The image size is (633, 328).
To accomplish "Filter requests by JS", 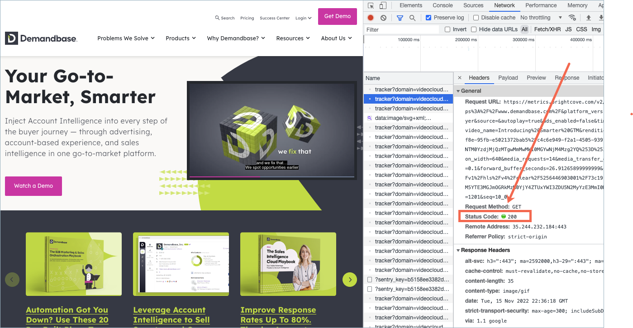I will coord(568,29).
